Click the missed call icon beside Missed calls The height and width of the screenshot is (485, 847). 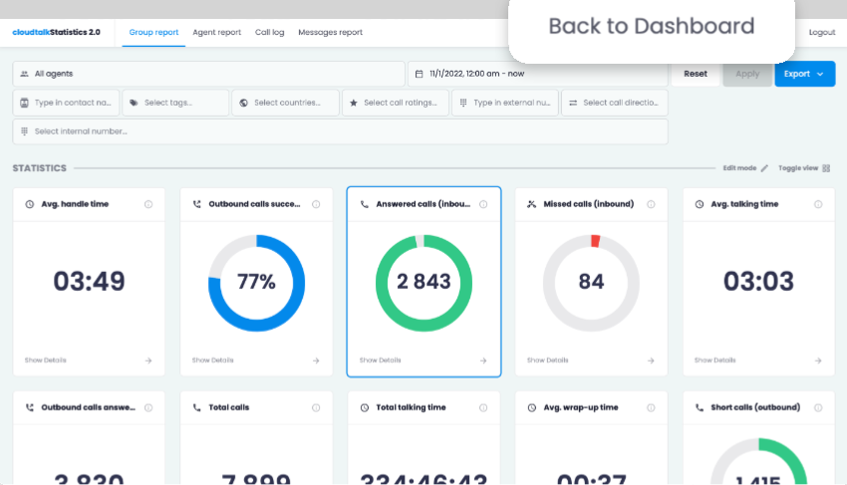point(532,204)
